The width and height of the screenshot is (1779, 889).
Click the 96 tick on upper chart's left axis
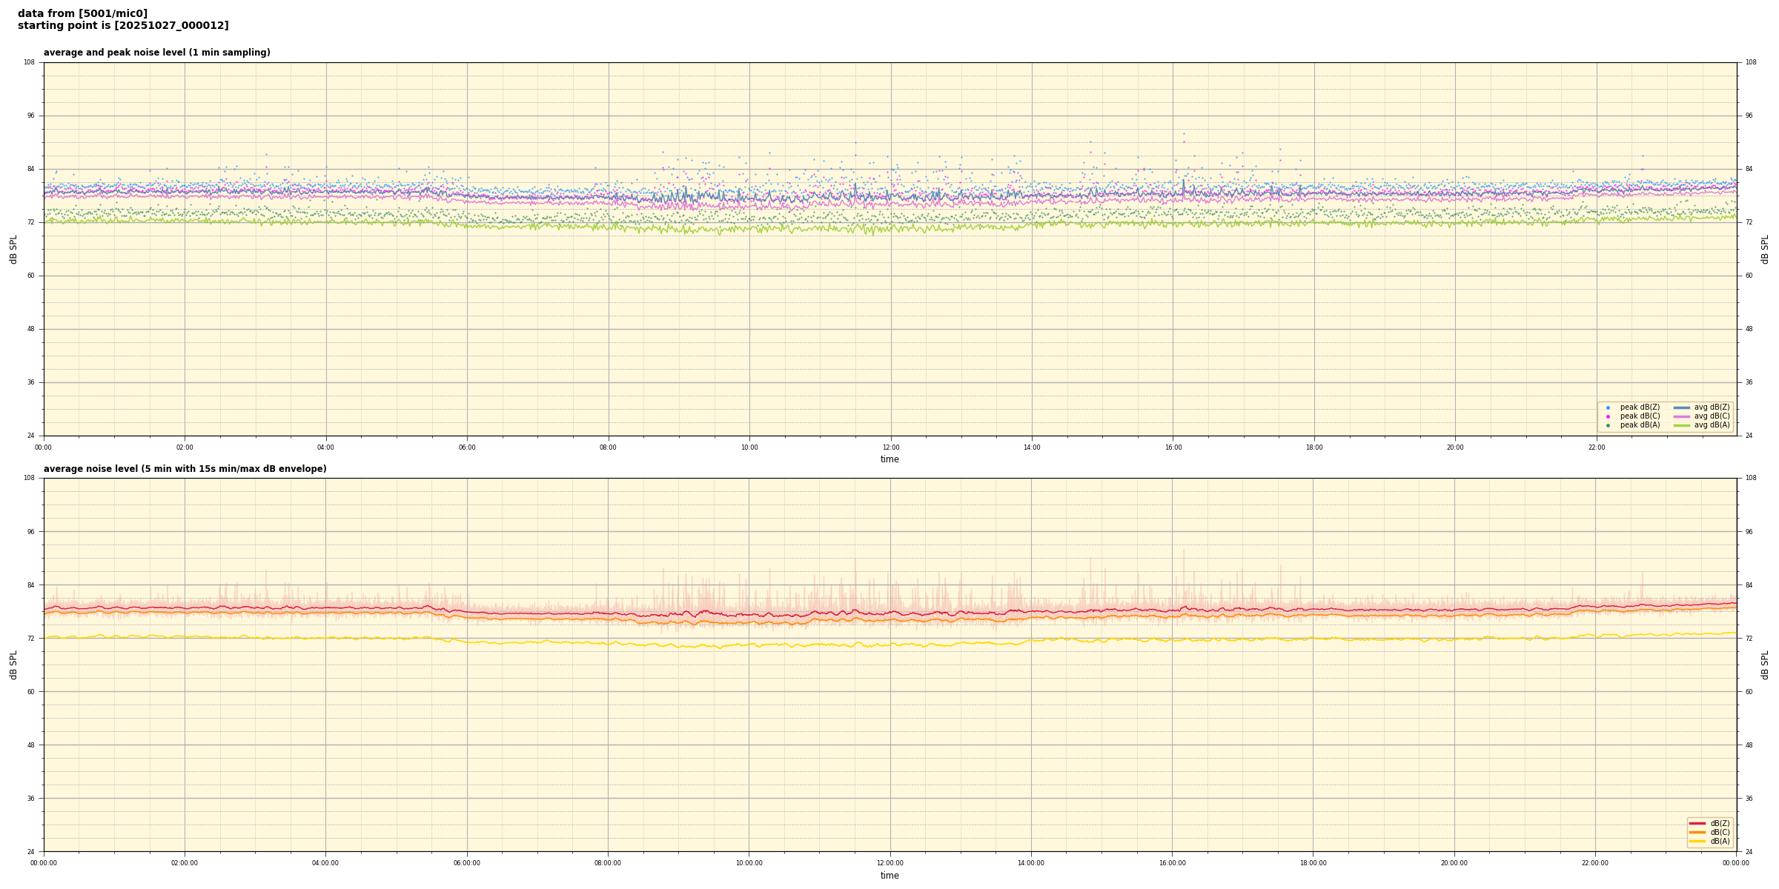tap(30, 116)
